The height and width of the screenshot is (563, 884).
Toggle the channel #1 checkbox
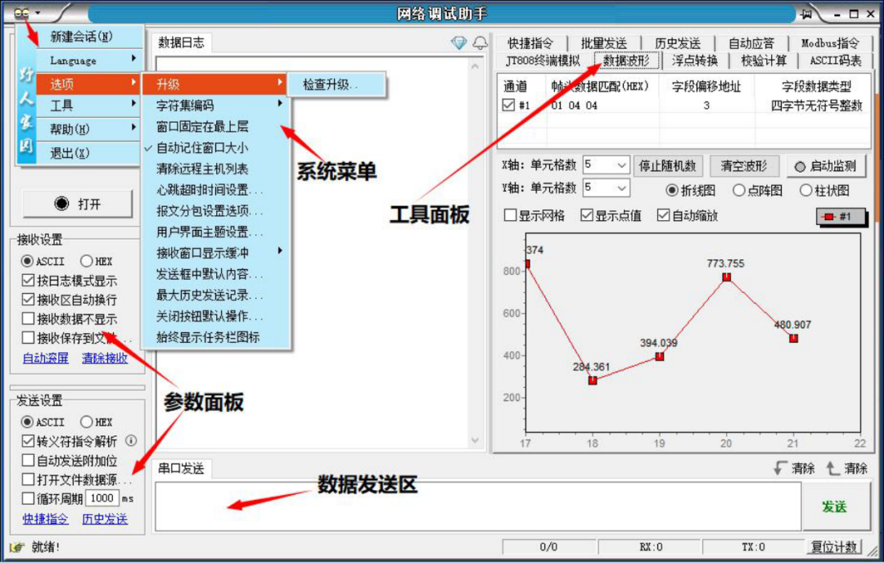(x=508, y=106)
